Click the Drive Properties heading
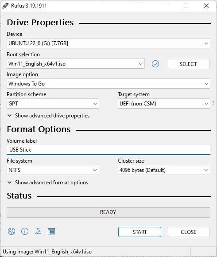 [40, 23]
